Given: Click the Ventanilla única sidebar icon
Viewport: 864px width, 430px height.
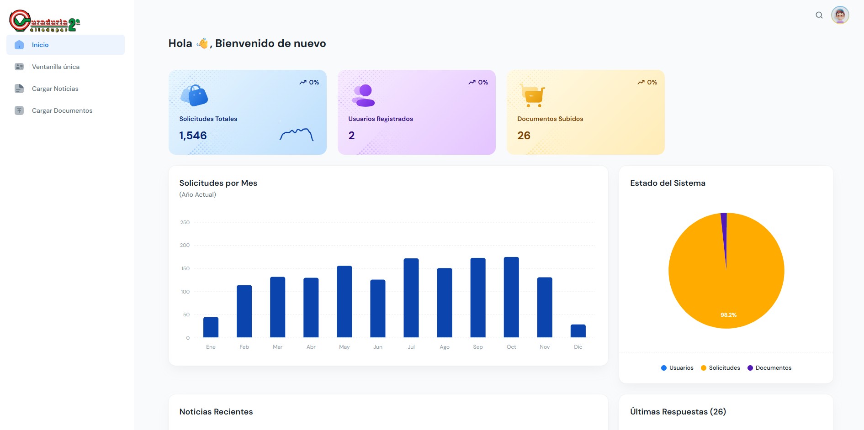Looking at the screenshot, I should [x=19, y=67].
